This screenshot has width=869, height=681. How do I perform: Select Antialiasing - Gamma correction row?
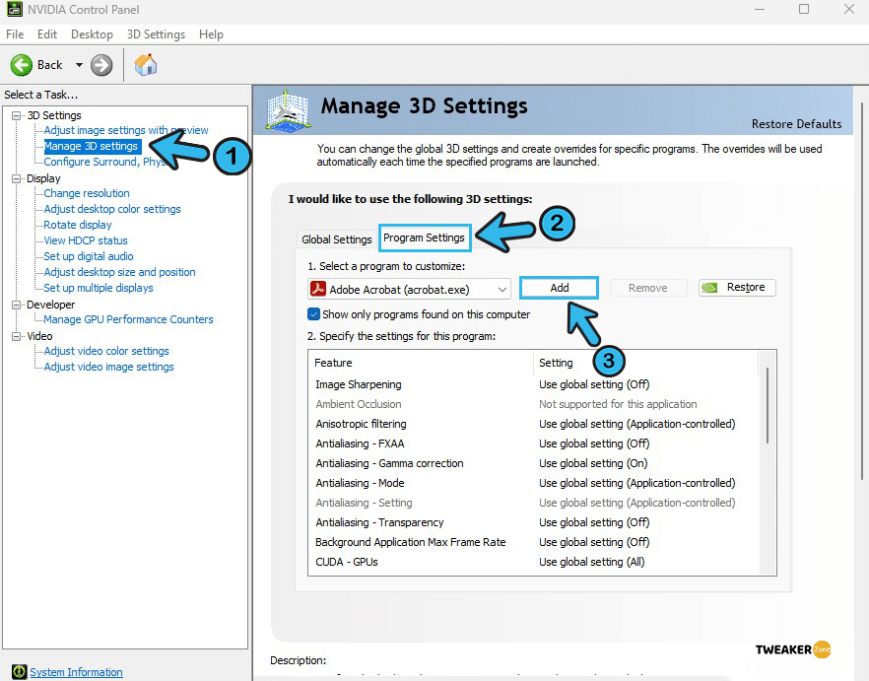point(532,463)
